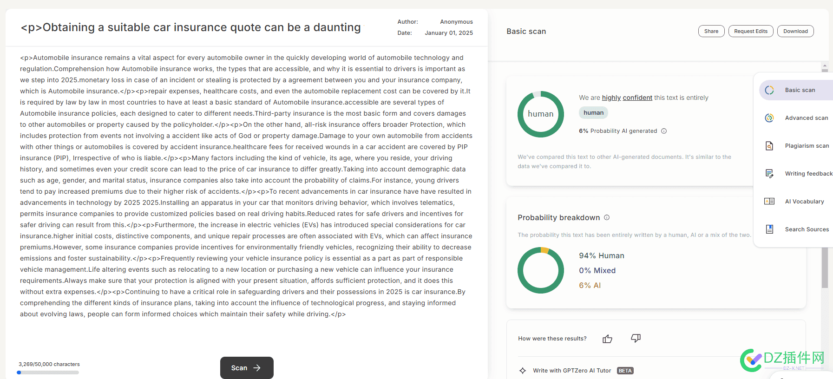Select the Writing feedback menu item
Viewport: 833px width, 379px height.
(x=796, y=174)
